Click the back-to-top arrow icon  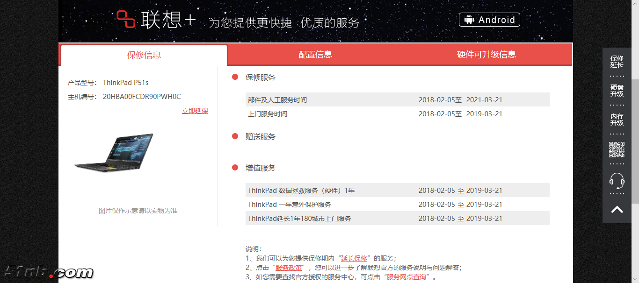(617, 209)
